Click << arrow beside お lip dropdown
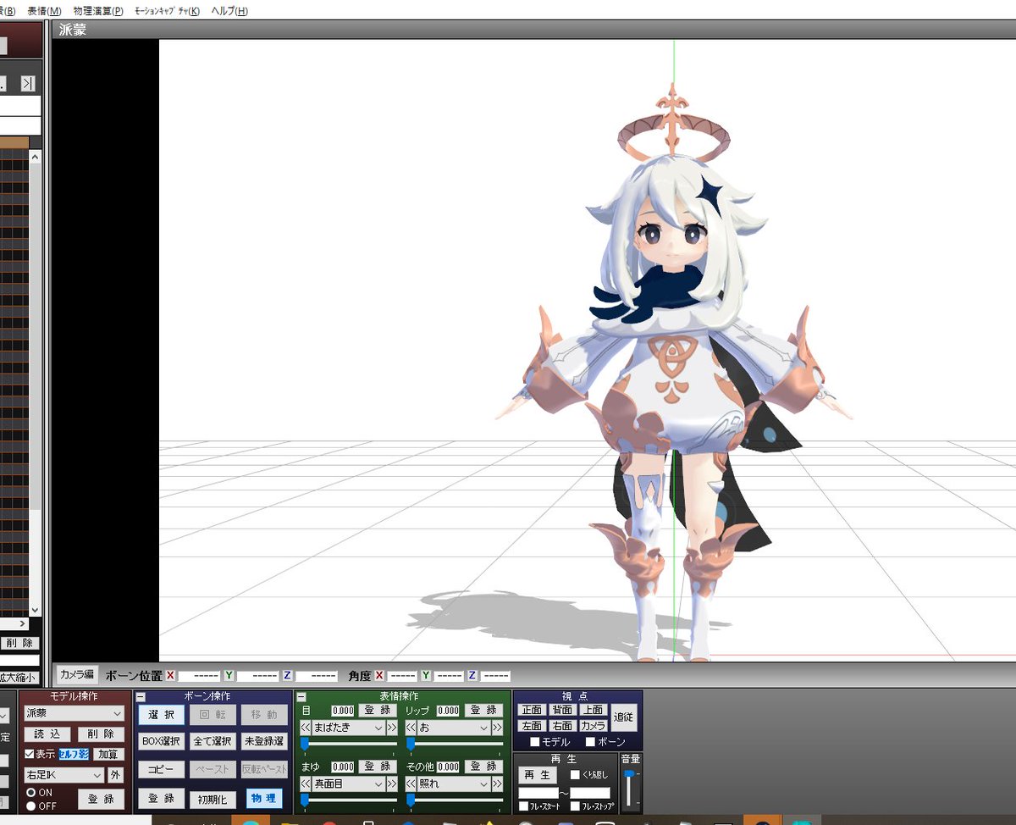Viewport: 1016px width, 825px height. (411, 728)
